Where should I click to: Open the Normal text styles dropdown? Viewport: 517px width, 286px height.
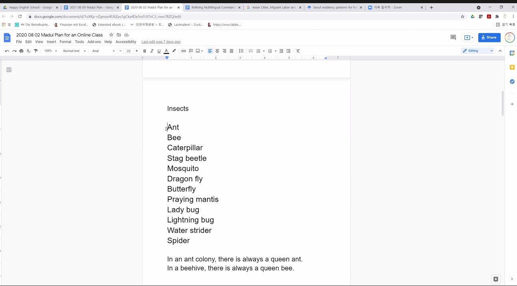click(x=74, y=51)
